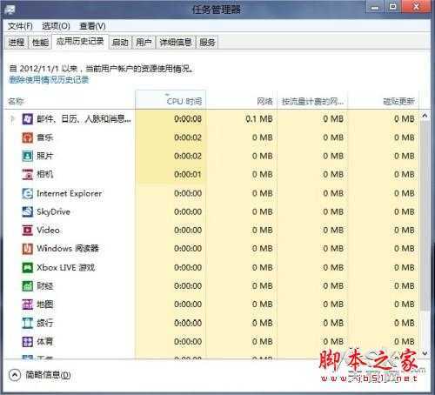Select the Video row name

point(48,231)
